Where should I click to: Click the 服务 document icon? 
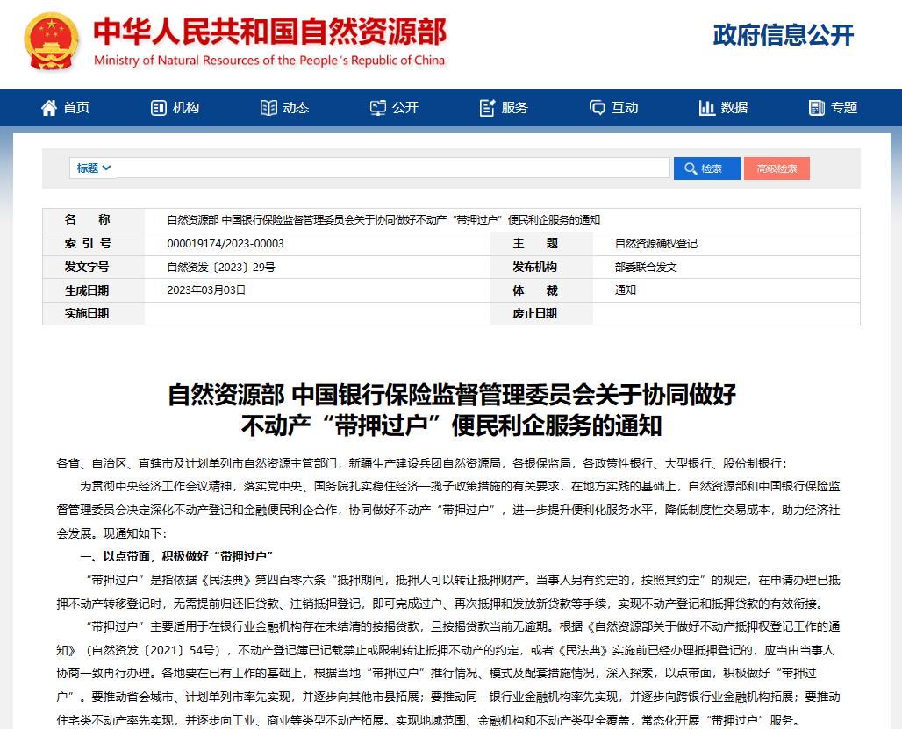(488, 108)
